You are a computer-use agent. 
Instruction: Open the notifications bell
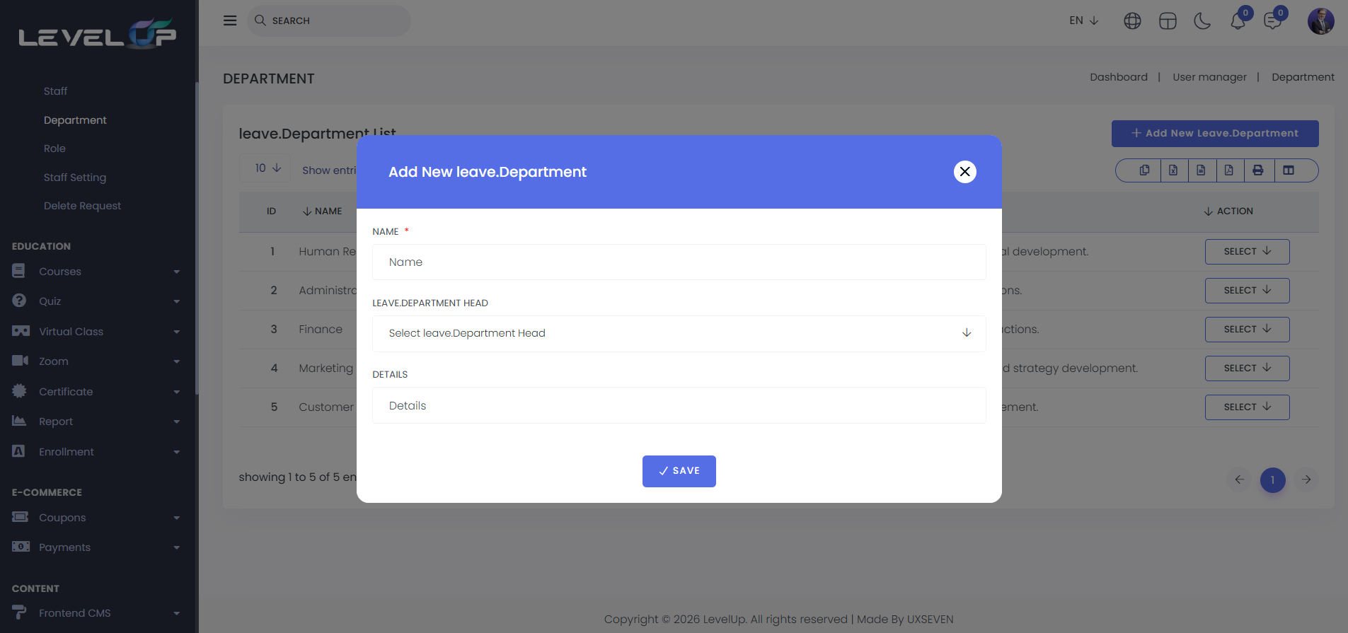(1238, 21)
